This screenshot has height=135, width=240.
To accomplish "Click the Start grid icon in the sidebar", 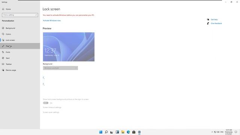I will (x=3, y=58).
